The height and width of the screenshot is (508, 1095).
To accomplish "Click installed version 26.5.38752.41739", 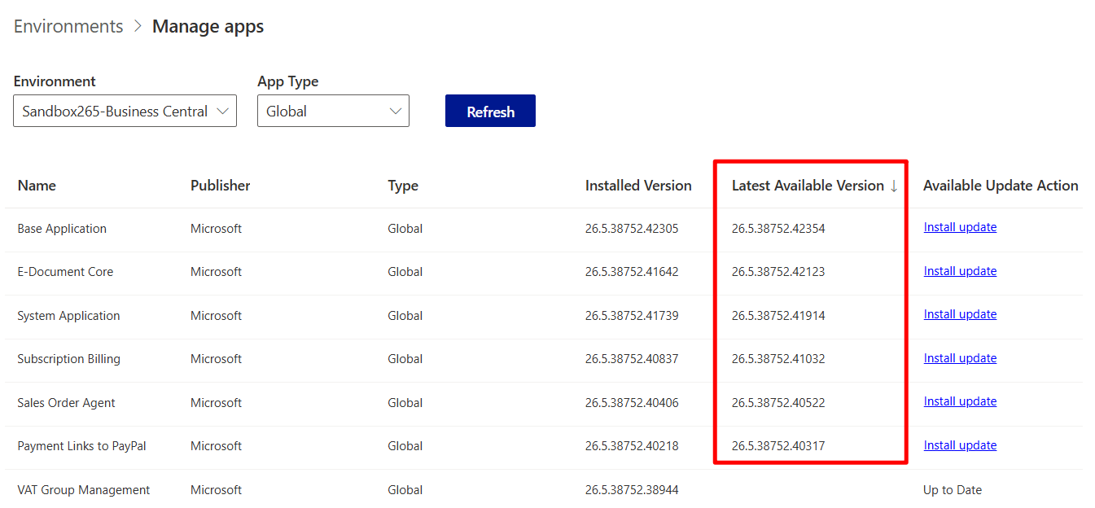I will pyautogui.click(x=632, y=316).
